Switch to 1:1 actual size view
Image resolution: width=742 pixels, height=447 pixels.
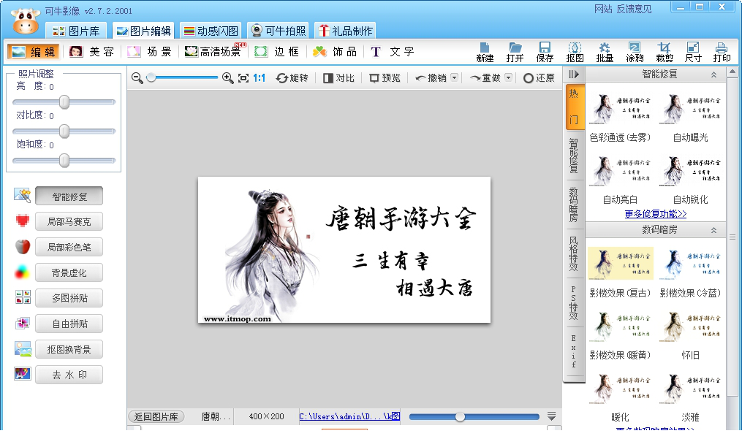point(260,77)
